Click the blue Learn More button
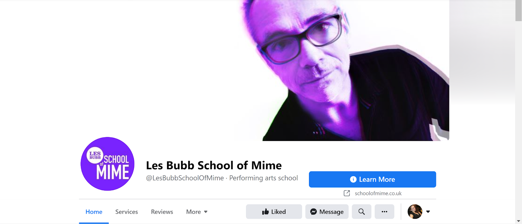522x224 pixels. tap(373, 179)
